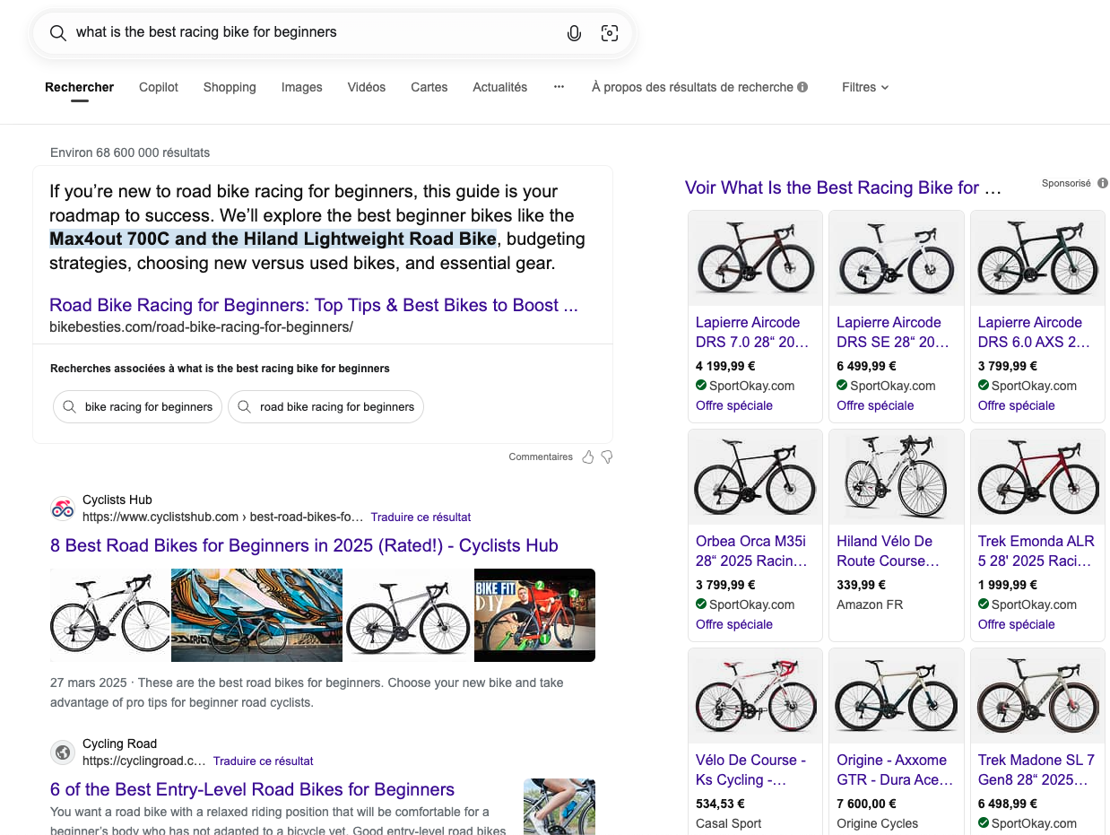The image size is (1110, 835).
Task: Click Origine - Axxome GTR Dura Ace title
Action: coord(895,770)
